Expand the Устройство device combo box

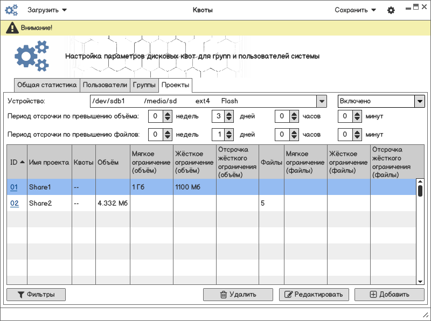tap(321, 101)
